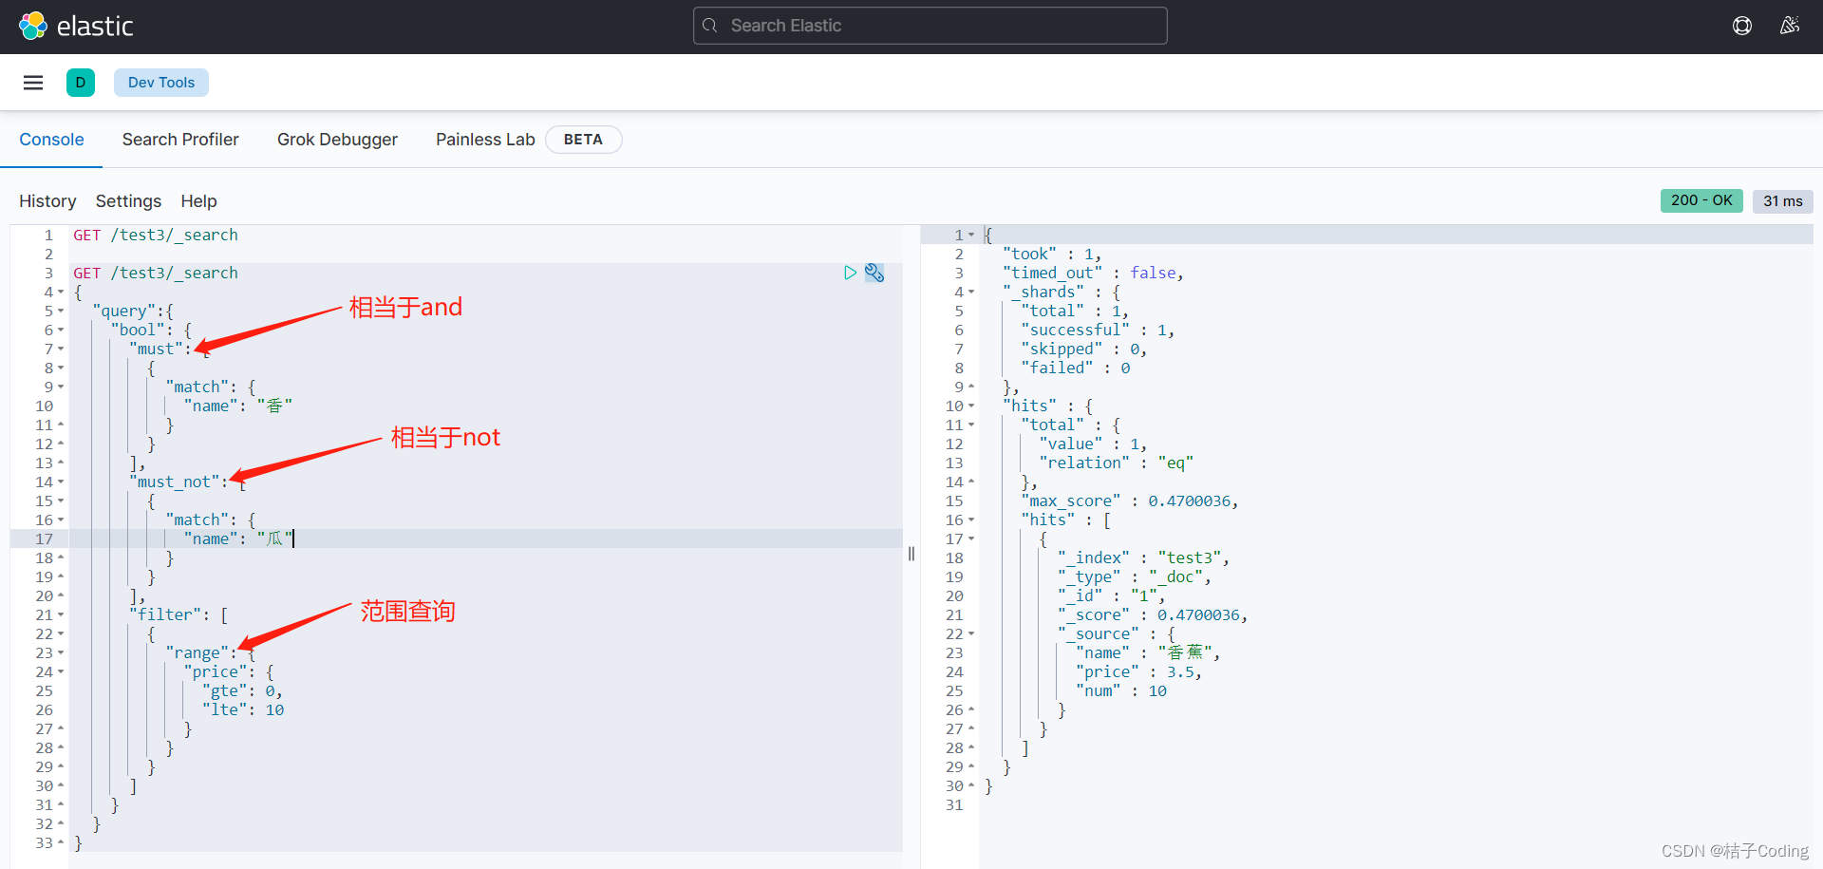
Task: Open the hamburger navigation menu
Action: coord(33,83)
